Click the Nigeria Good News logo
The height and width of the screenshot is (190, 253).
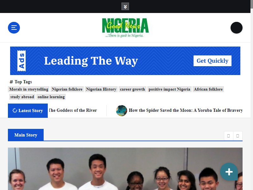(125, 28)
